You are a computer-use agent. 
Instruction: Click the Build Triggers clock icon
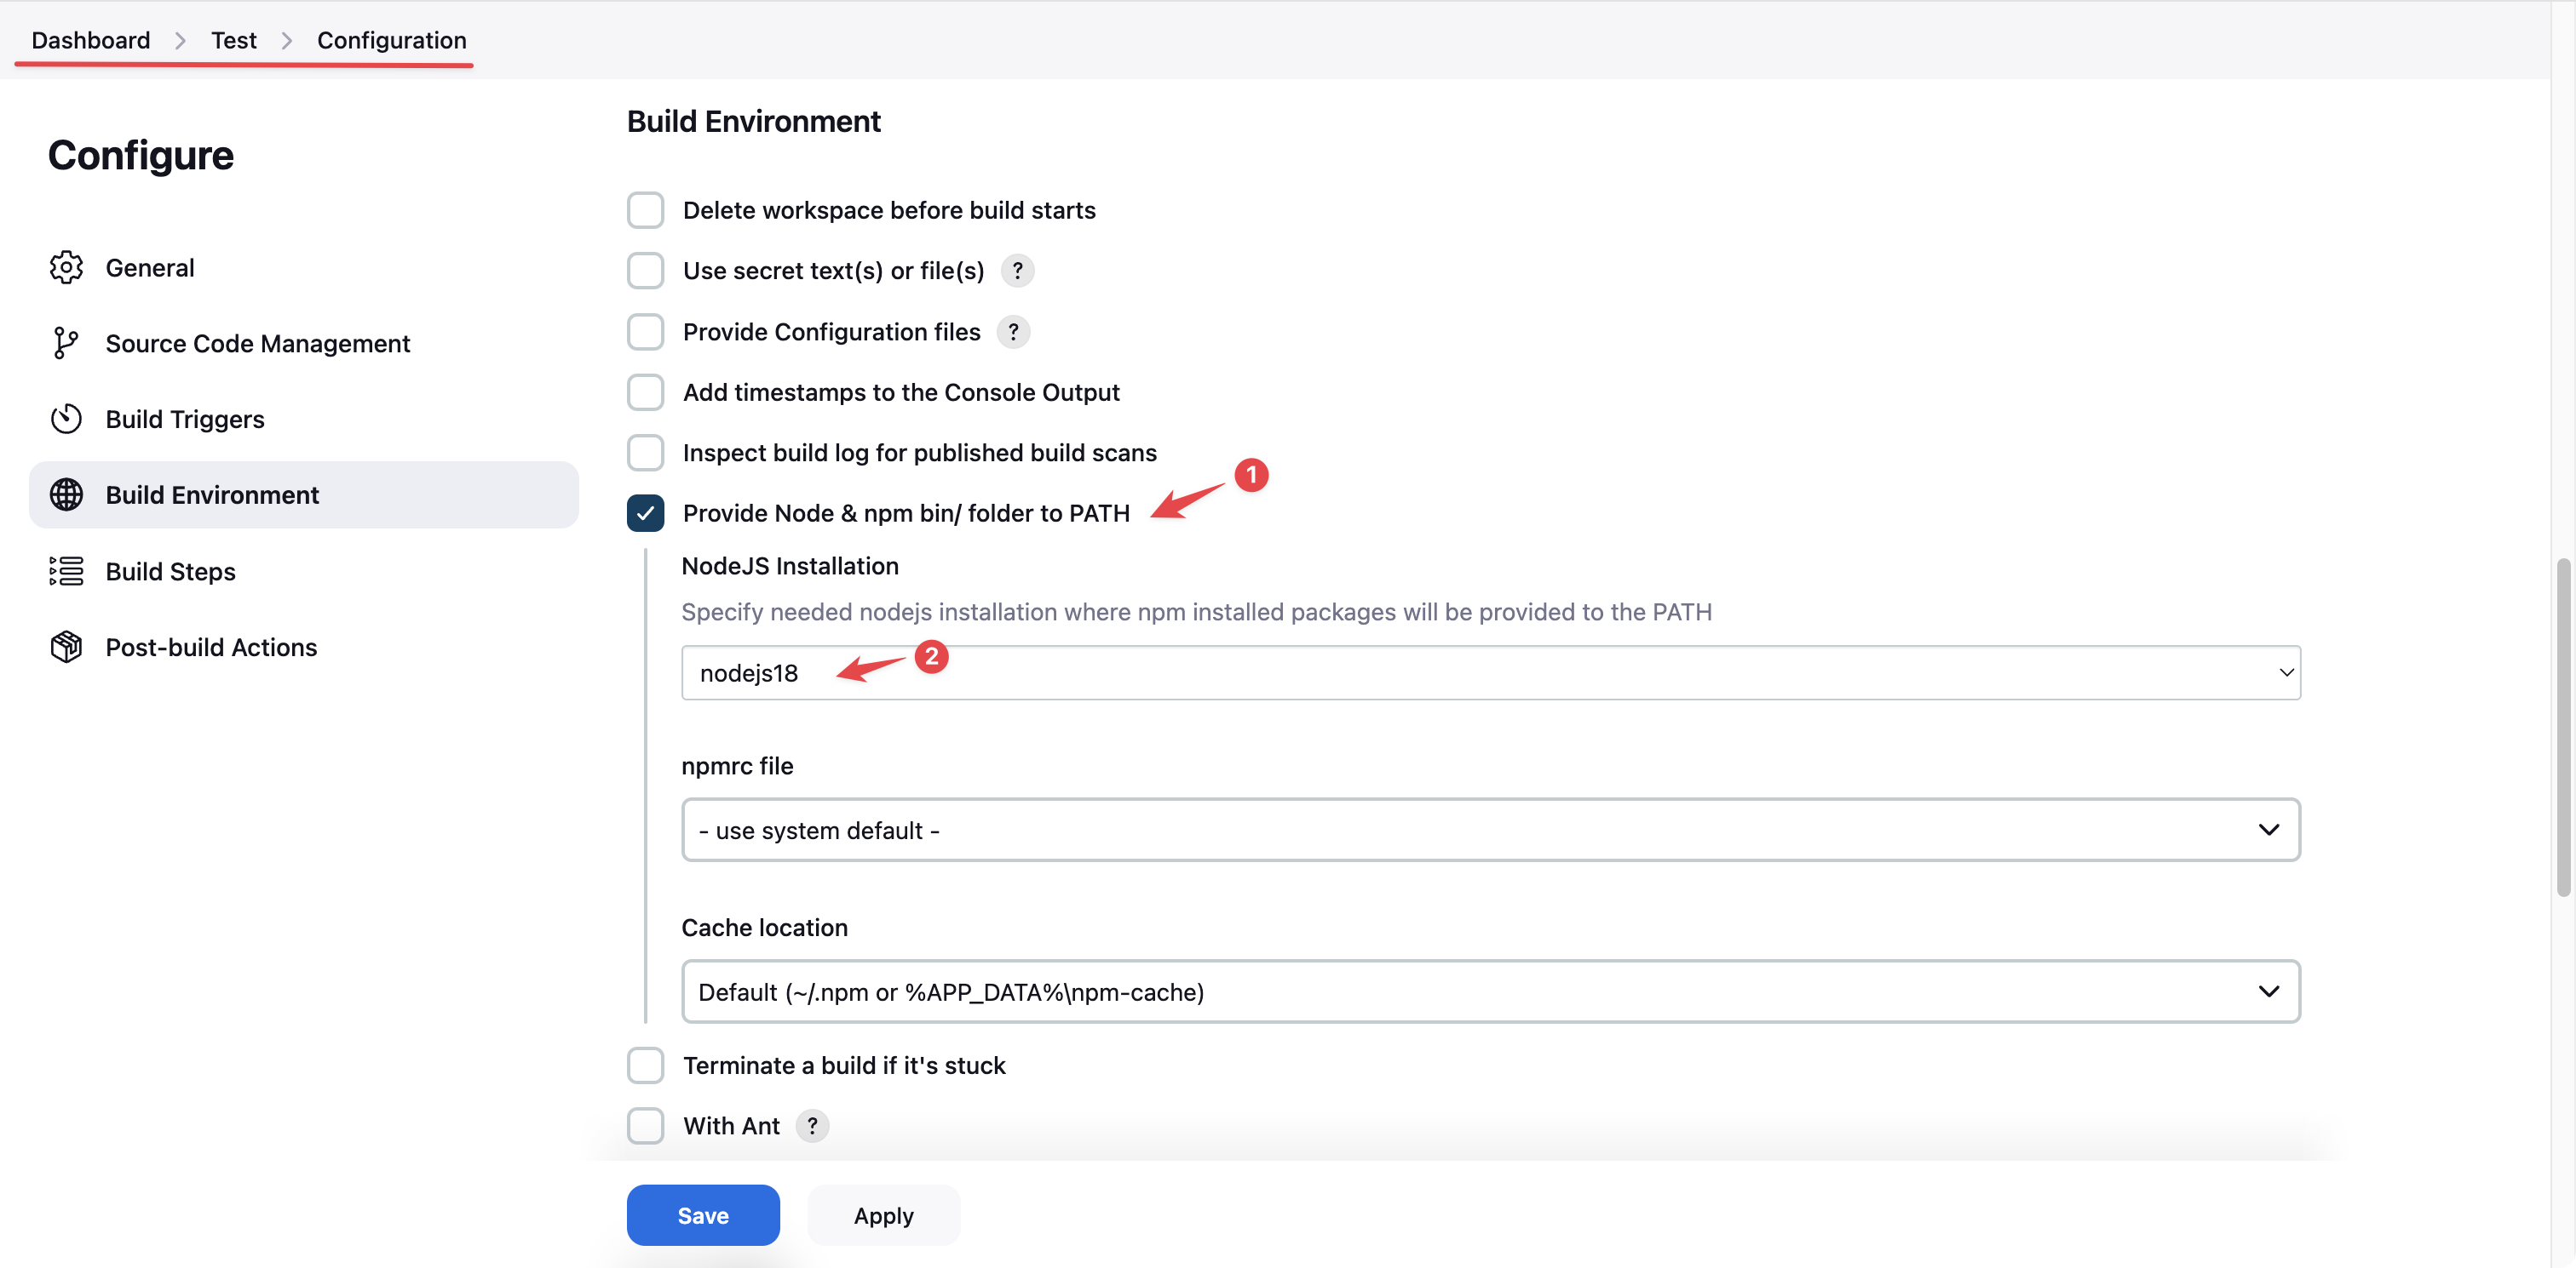66,419
